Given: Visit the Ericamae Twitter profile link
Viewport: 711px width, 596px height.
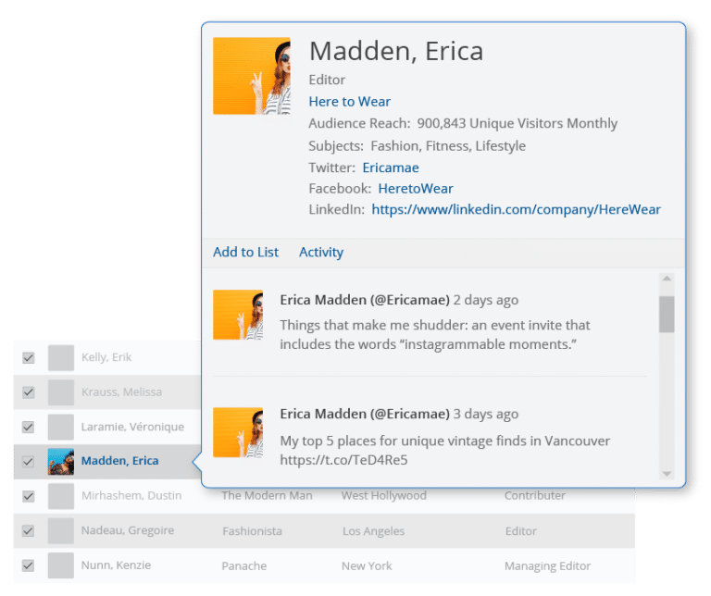Looking at the screenshot, I should coord(390,168).
